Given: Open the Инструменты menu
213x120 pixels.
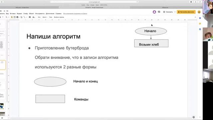Looking at the screenshot, I should [40, 14].
